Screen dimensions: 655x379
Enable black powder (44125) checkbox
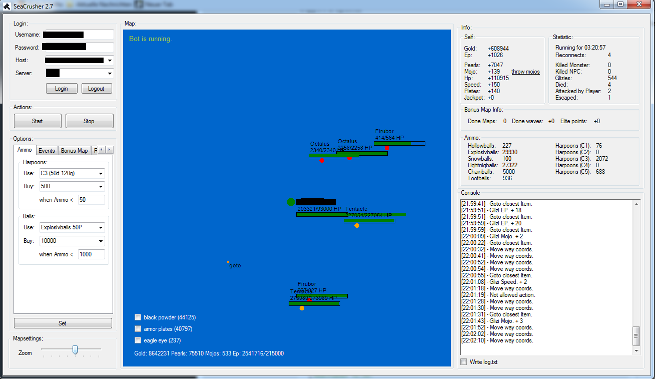coord(138,317)
